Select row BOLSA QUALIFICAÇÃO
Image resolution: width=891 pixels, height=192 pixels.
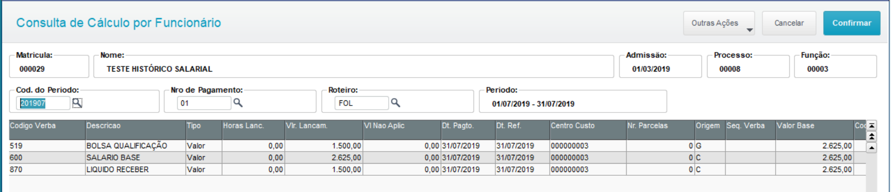(x=437, y=146)
